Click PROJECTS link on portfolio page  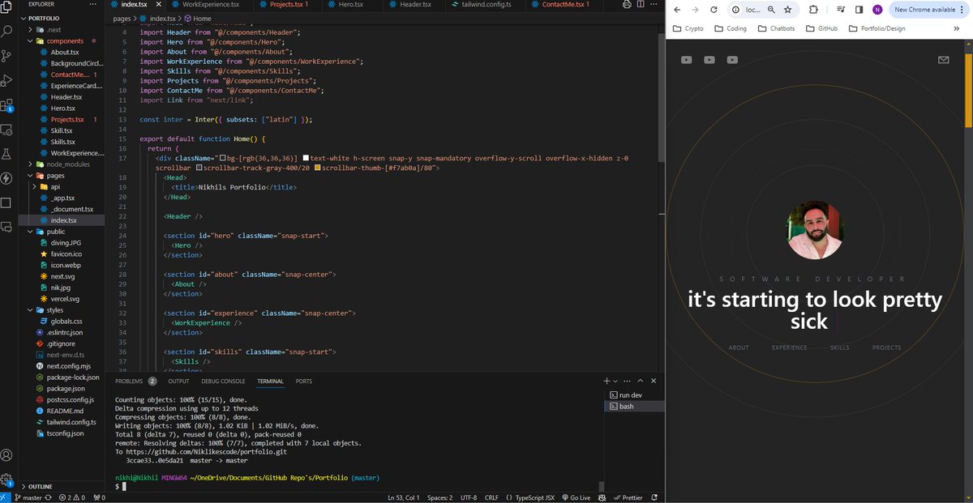click(x=886, y=347)
